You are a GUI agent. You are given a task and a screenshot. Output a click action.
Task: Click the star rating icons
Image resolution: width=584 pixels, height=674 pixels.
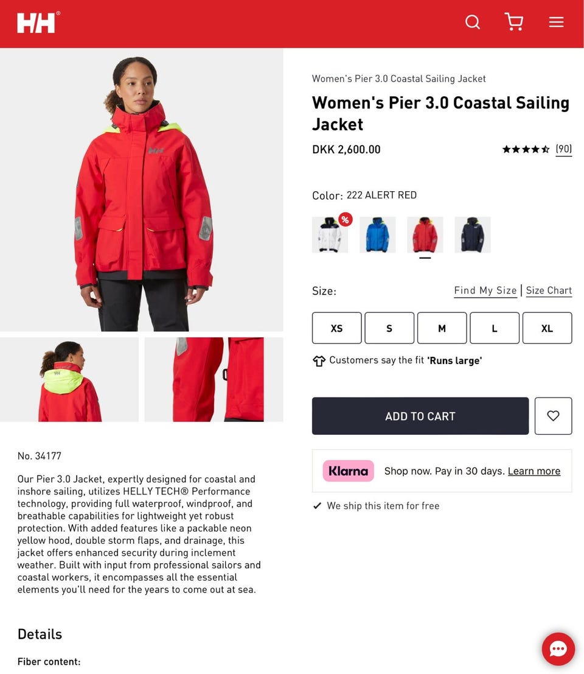[526, 149]
